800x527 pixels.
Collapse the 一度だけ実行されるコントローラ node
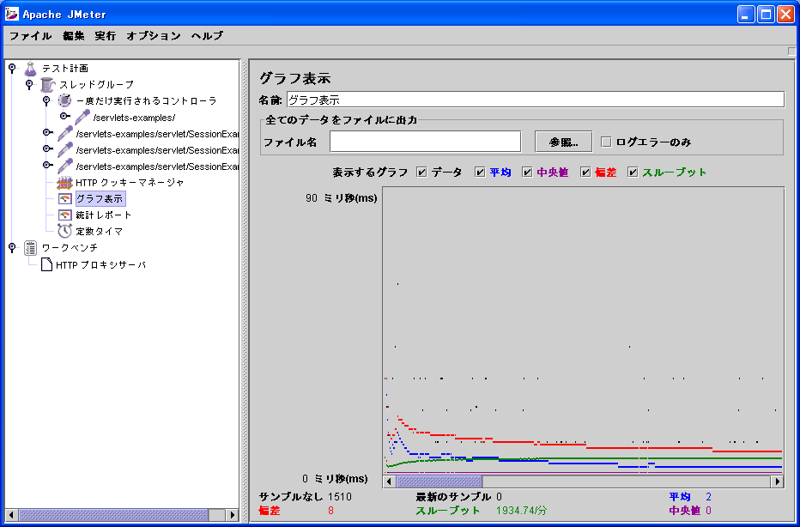[x=46, y=100]
